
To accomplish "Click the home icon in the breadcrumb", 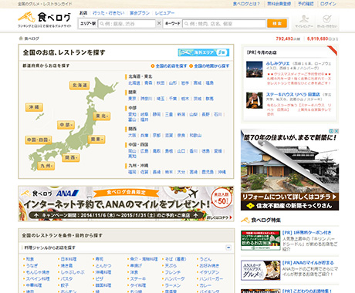I will tap(21, 39).
